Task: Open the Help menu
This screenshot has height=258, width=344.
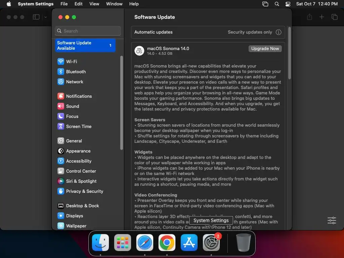Action: 134,4
